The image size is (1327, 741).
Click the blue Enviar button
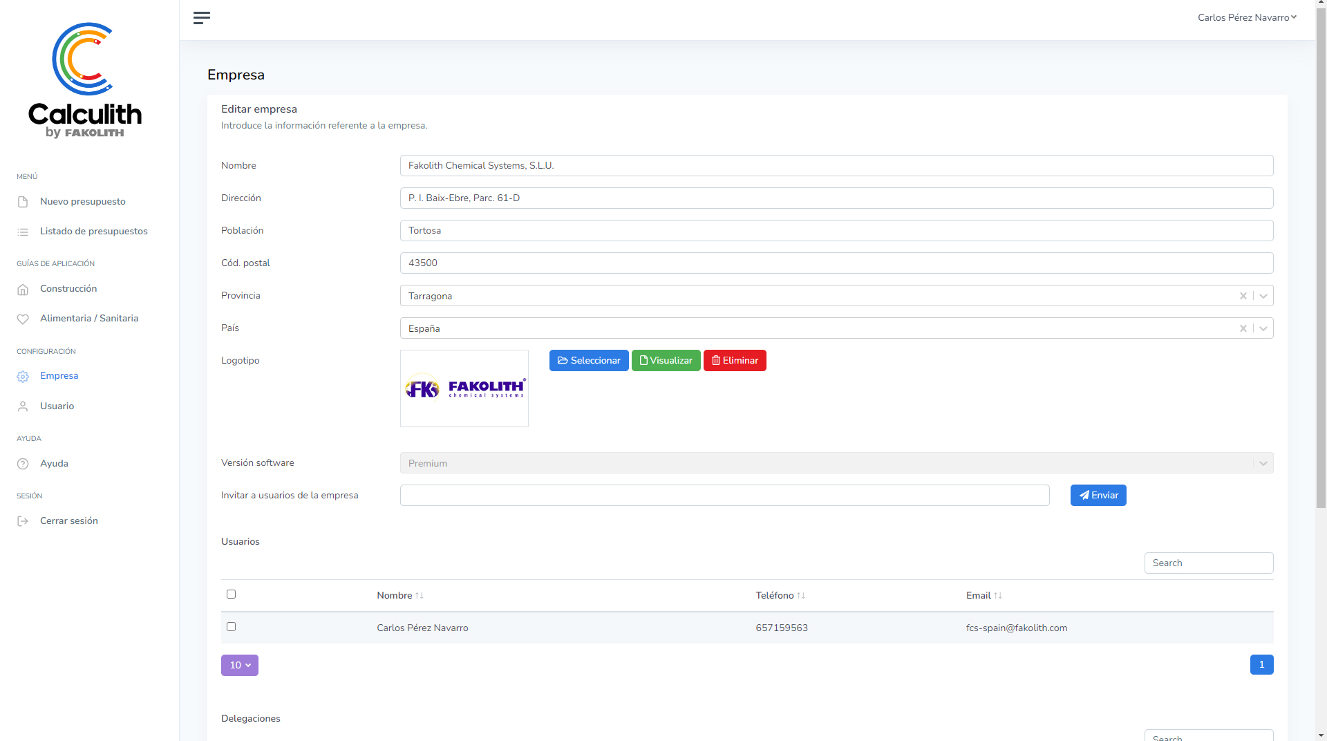pos(1098,496)
